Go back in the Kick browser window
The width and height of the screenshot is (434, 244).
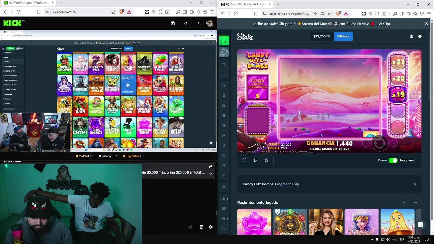(5, 12)
